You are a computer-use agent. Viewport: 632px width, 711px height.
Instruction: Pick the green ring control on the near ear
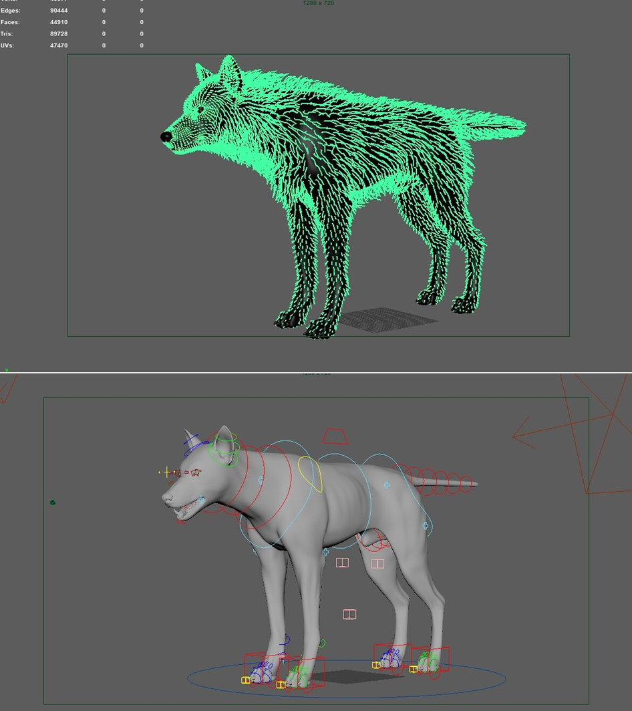(224, 450)
